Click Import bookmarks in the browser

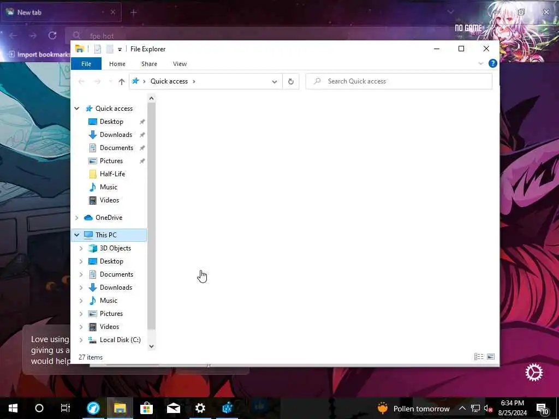(39, 55)
